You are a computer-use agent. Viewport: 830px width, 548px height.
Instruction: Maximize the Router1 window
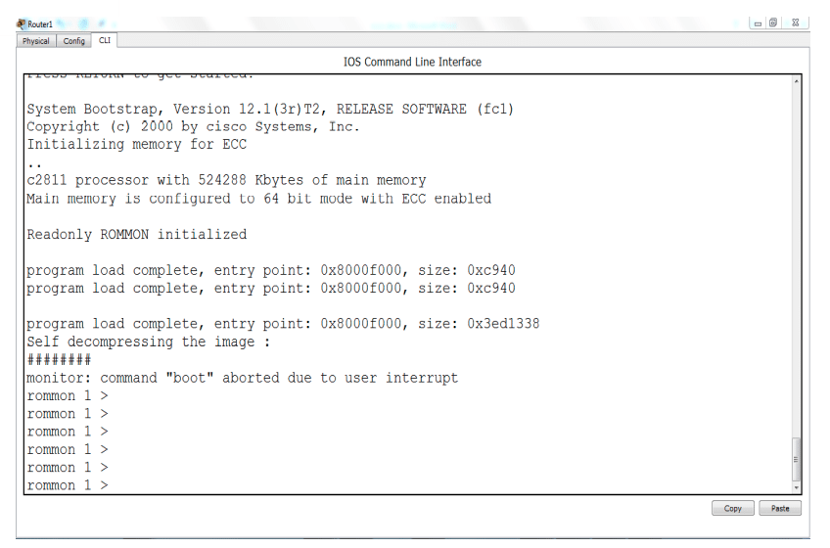[x=773, y=23]
